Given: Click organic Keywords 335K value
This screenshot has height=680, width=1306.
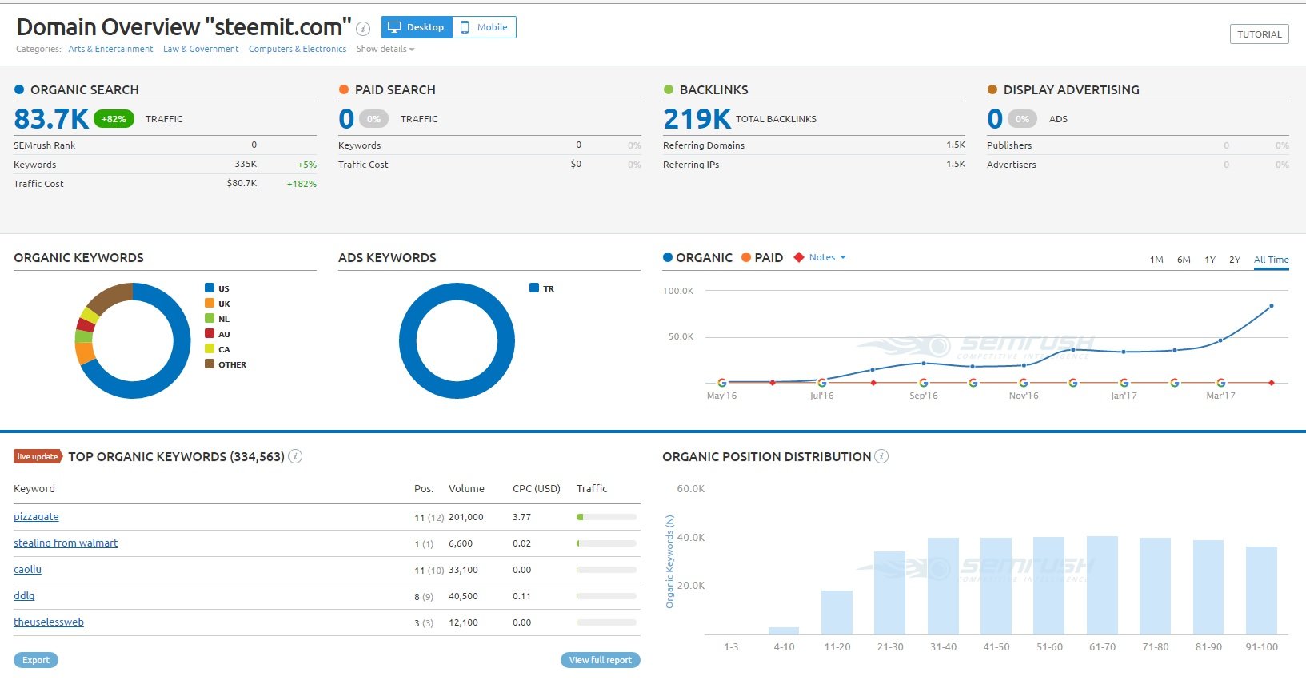Looking at the screenshot, I should pos(246,164).
